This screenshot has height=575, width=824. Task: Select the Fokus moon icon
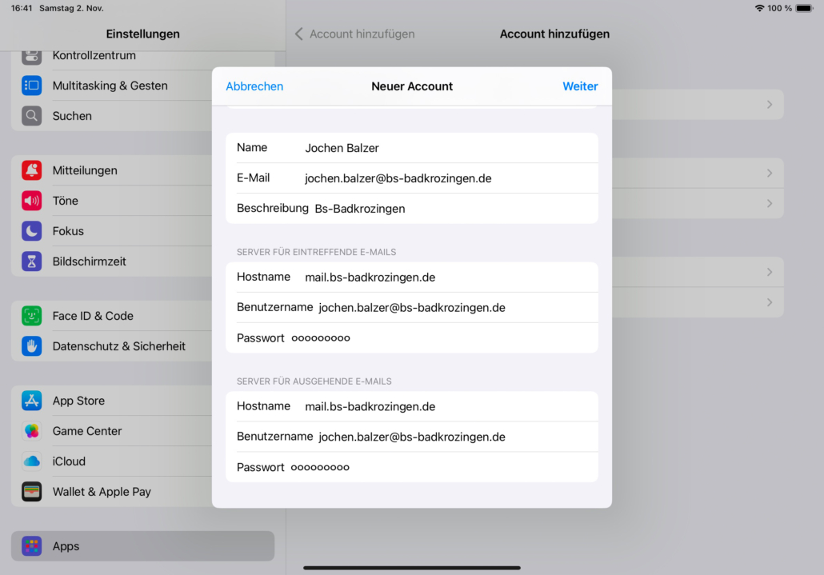pos(32,231)
